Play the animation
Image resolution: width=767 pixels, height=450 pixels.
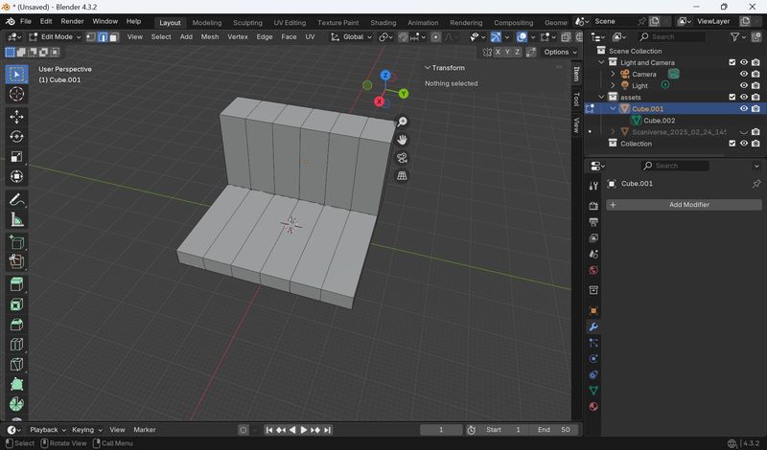[x=303, y=430]
